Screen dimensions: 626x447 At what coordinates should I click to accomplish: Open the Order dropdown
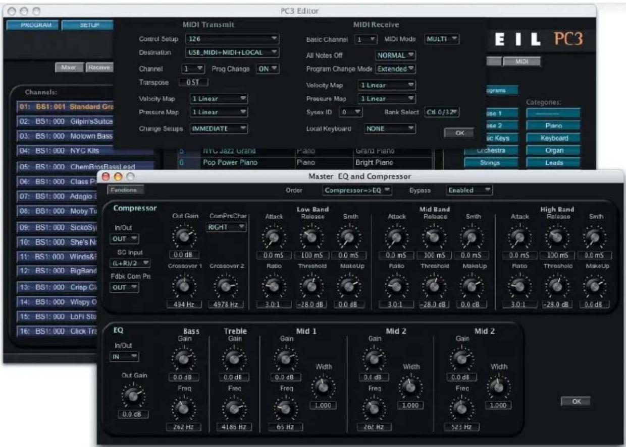click(x=357, y=190)
